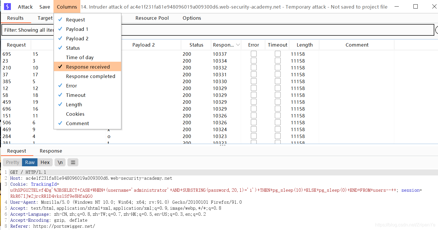The height and width of the screenshot is (230, 438).
Task: Open the Save menu
Action: pos(45,7)
